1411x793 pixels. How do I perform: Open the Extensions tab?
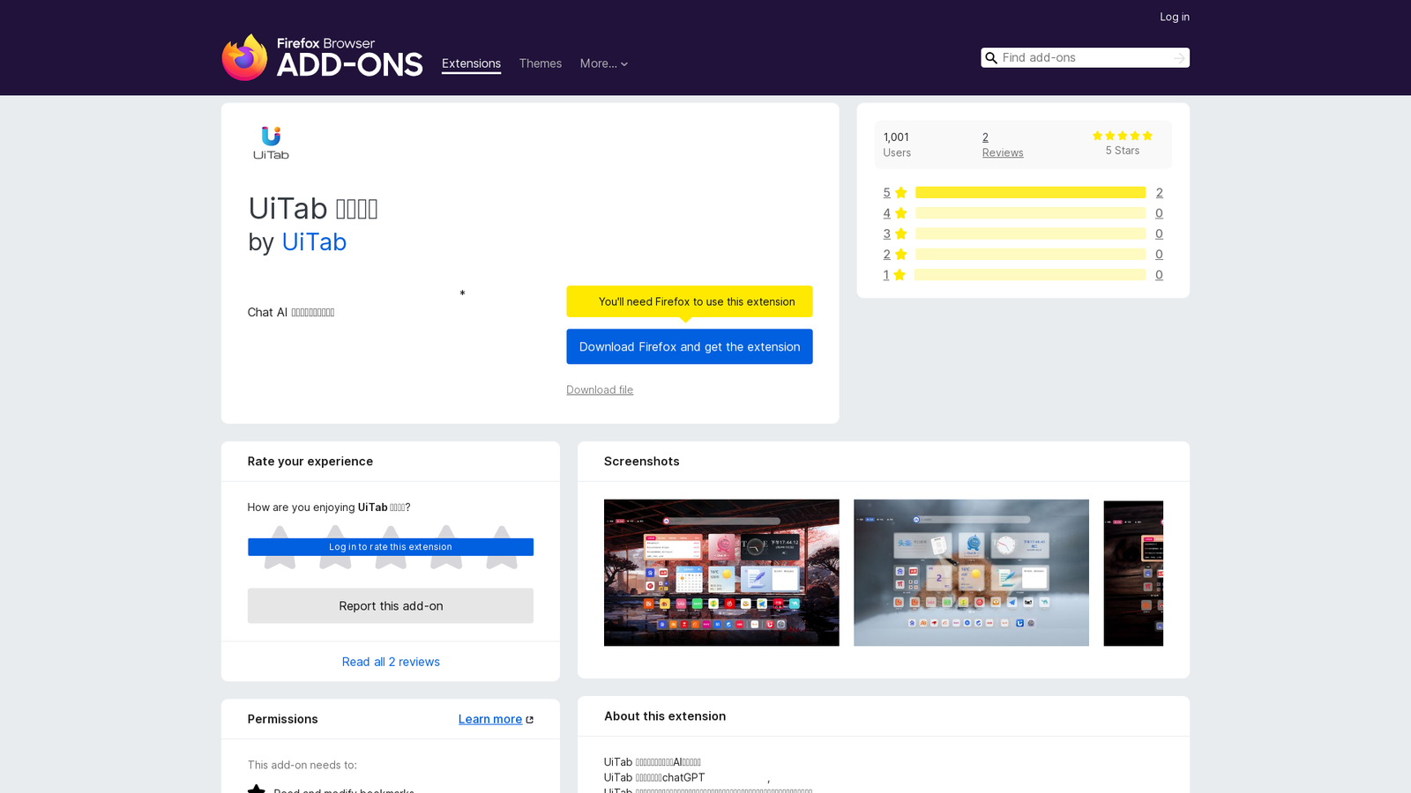[x=471, y=63]
